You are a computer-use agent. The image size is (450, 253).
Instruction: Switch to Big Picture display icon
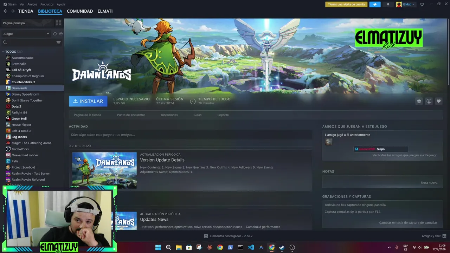click(x=422, y=4)
